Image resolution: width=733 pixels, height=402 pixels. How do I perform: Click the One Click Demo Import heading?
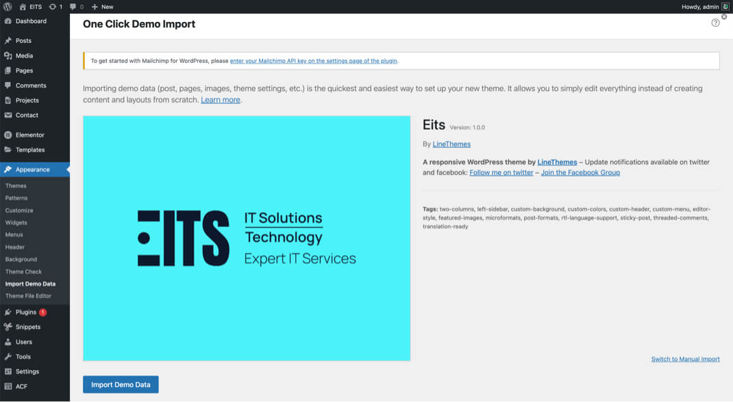(x=139, y=24)
